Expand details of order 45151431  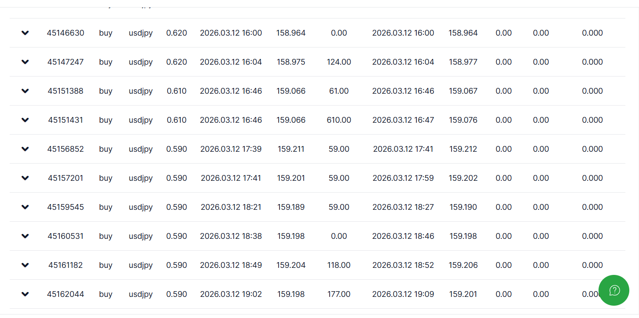[x=25, y=120]
